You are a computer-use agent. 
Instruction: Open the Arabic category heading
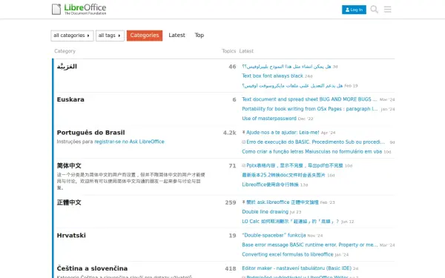pos(67,67)
